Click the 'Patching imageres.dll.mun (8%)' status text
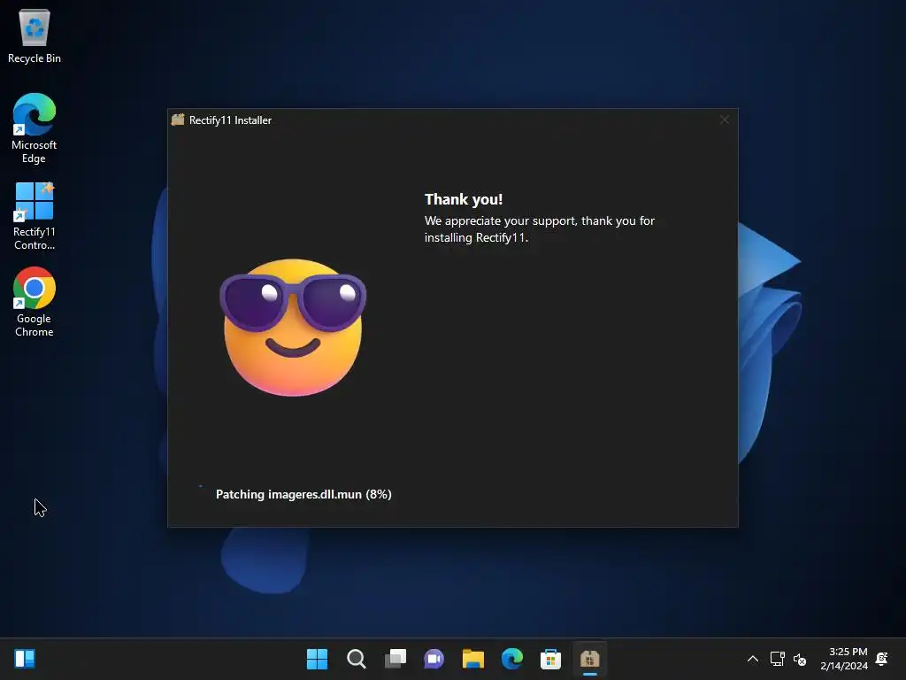Image resolution: width=906 pixels, height=680 pixels. coord(303,494)
